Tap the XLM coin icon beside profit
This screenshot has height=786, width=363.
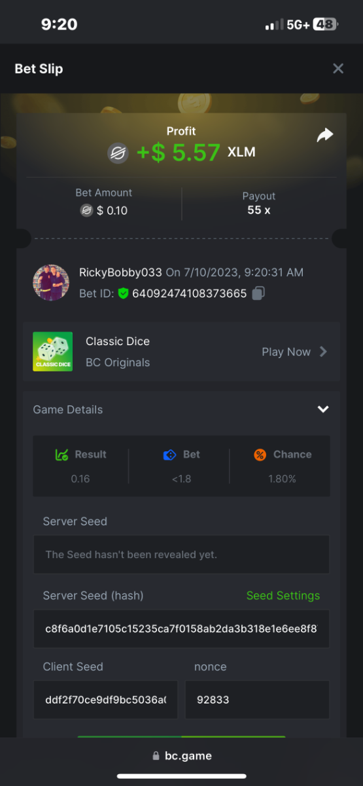tap(118, 153)
